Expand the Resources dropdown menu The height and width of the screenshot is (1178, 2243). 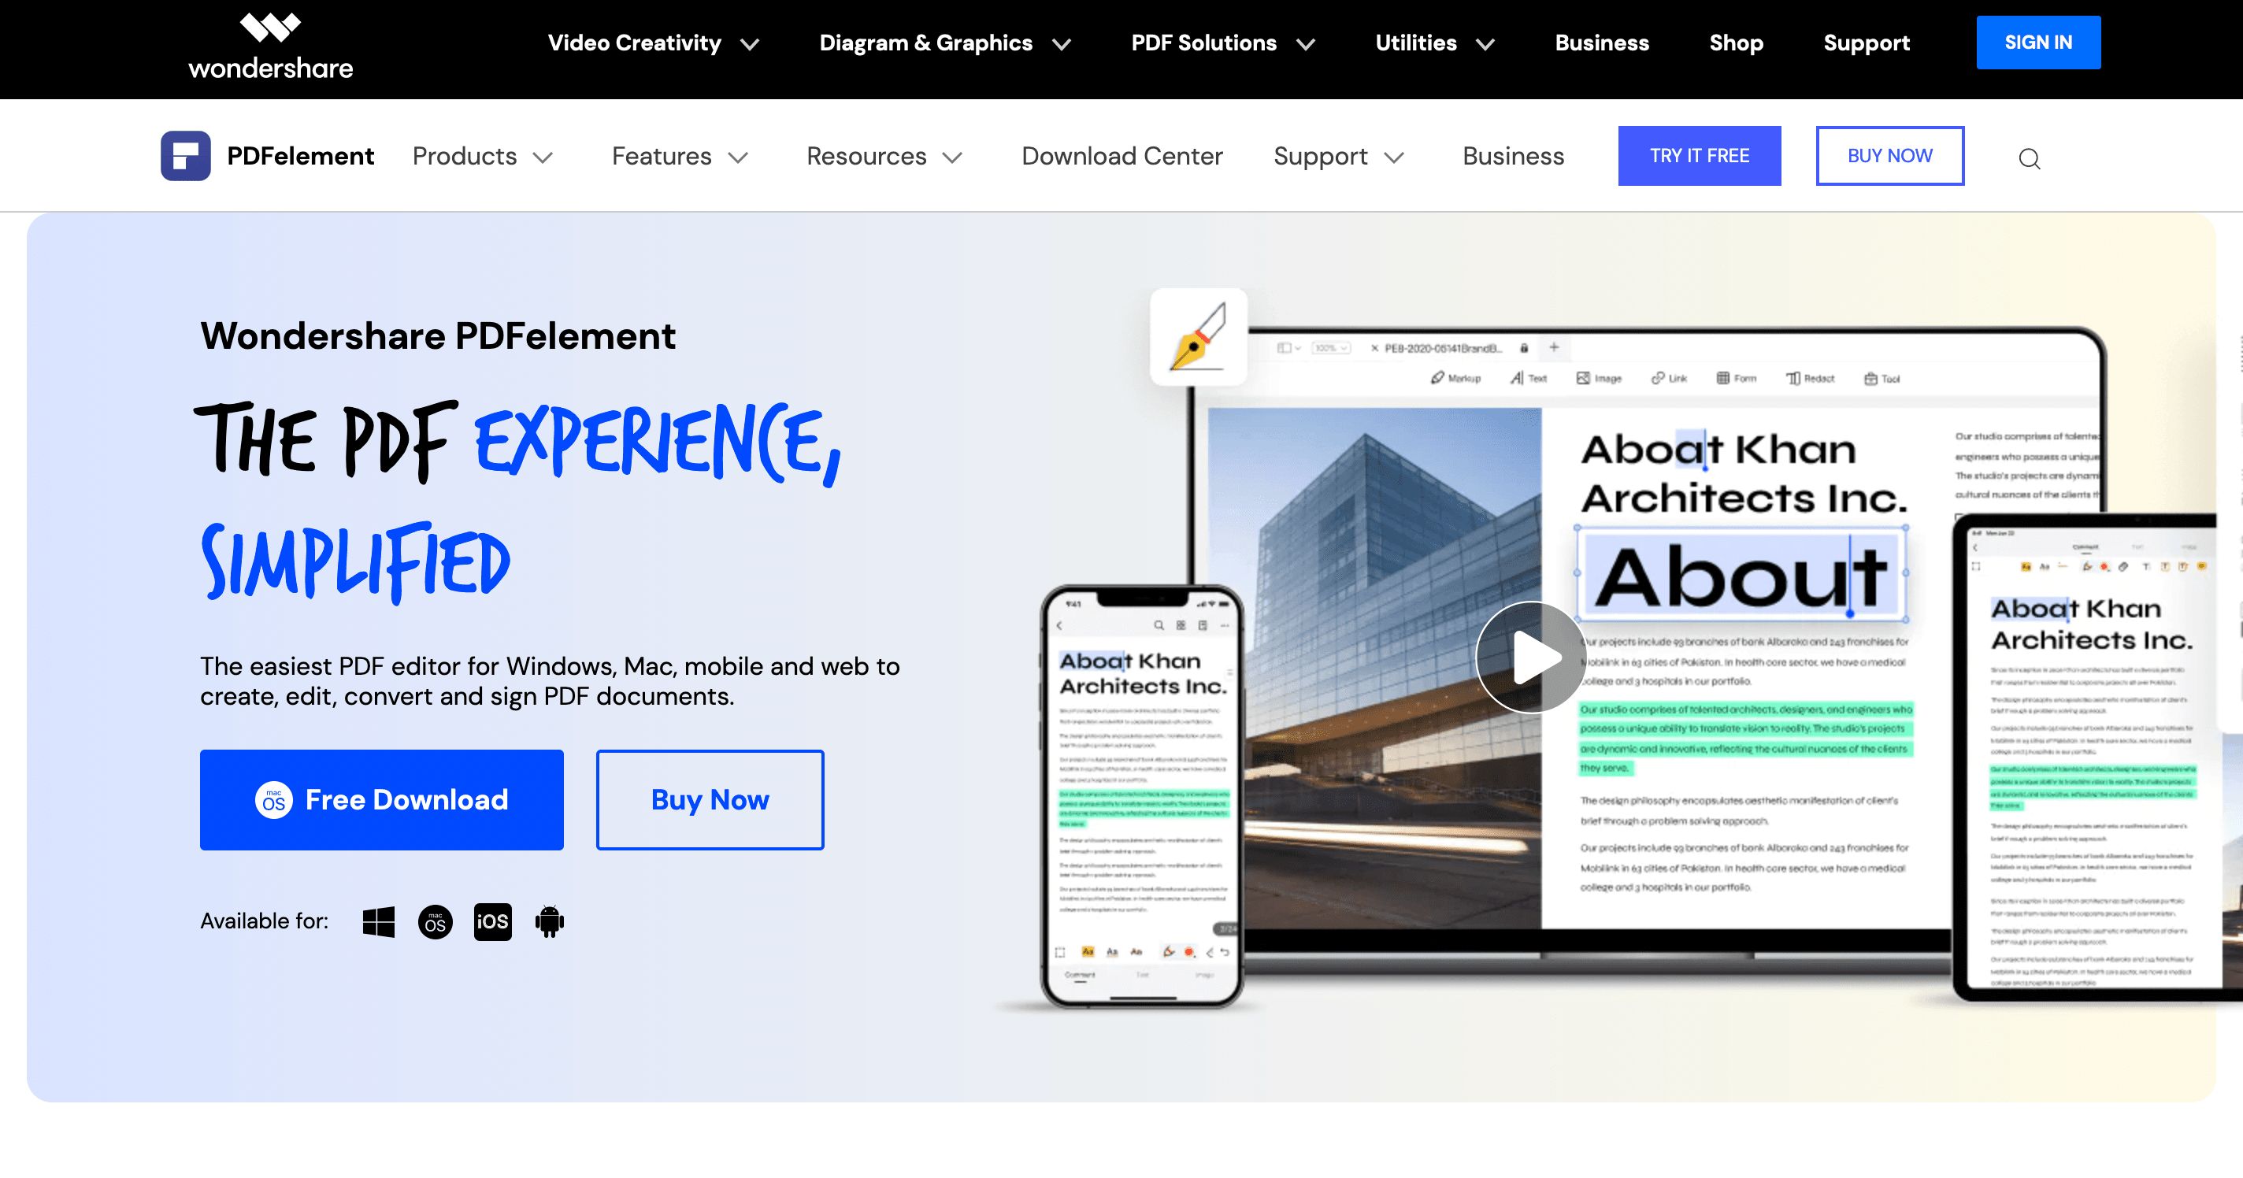[x=881, y=154]
